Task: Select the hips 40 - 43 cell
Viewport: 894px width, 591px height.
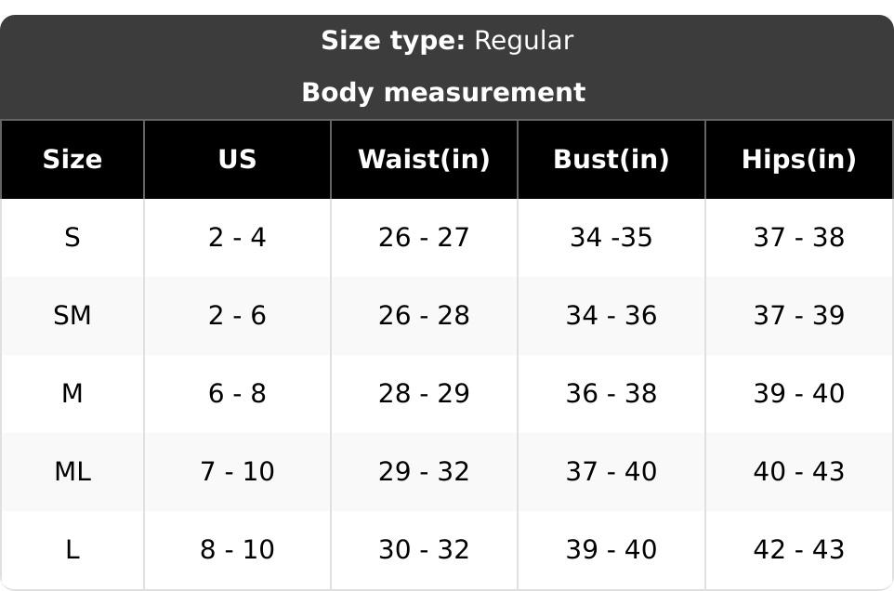Action: coord(798,472)
